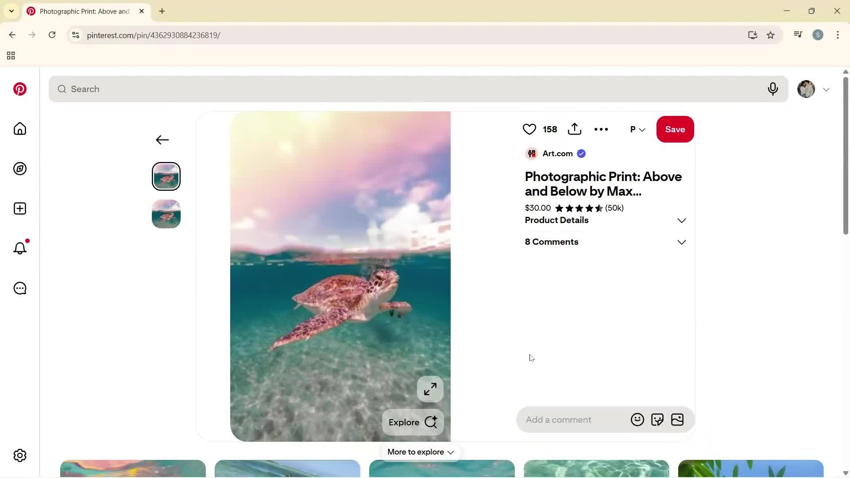The image size is (850, 478).
Task: Select the second turtle thumbnail
Action: coord(166,214)
